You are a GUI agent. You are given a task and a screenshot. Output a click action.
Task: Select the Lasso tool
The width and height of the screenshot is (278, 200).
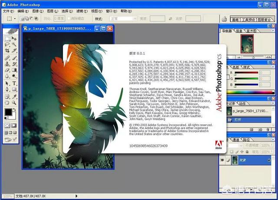[x=7, y=44]
